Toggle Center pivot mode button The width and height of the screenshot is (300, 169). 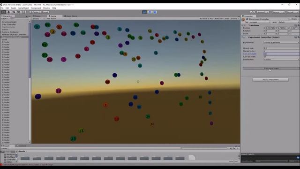pos(34,12)
